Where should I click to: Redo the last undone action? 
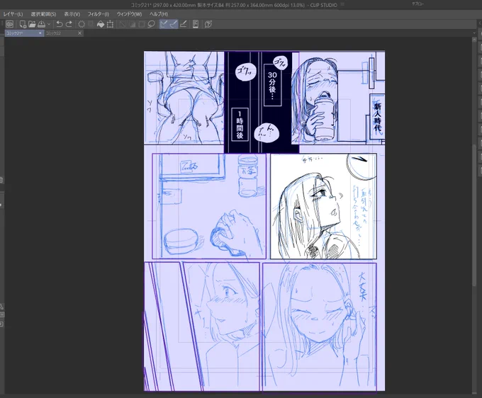pos(69,24)
